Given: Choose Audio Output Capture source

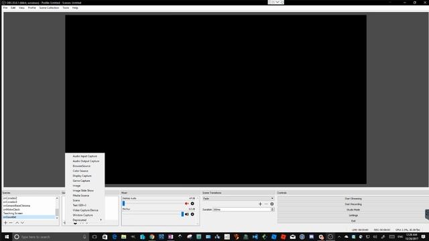Looking at the screenshot, I should 85,161.
